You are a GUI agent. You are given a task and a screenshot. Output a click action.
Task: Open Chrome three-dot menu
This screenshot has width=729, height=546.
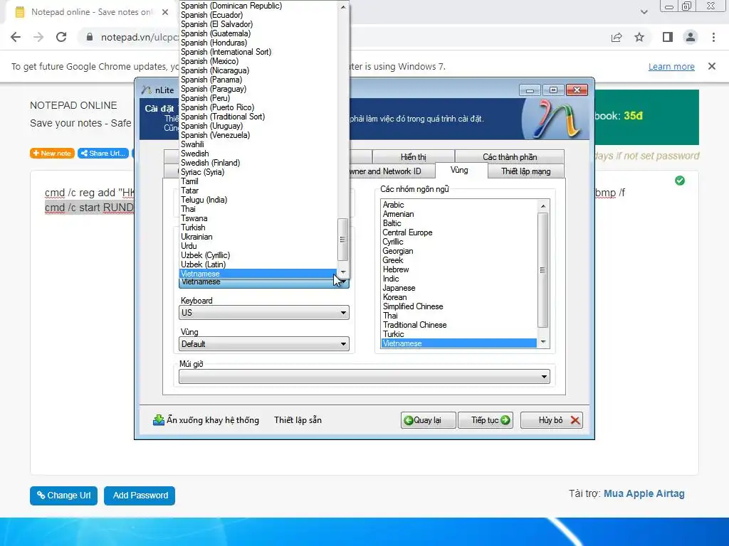[713, 37]
